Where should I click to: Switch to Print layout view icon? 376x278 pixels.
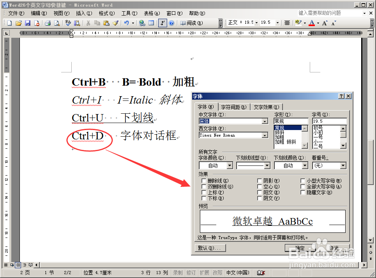[x=18, y=265]
